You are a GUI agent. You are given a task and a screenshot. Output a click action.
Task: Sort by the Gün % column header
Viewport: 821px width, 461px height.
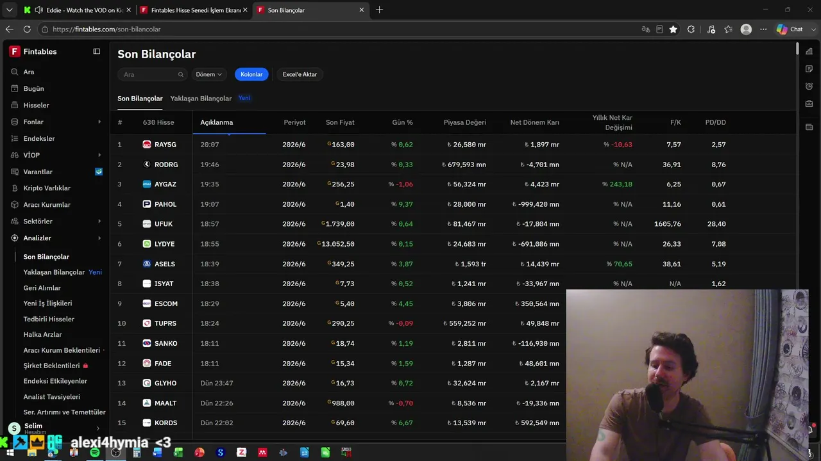[402, 122]
